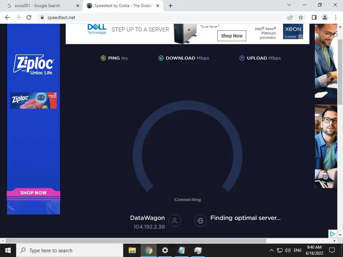Click the notepad-style taskbar app icon

(x=181, y=250)
